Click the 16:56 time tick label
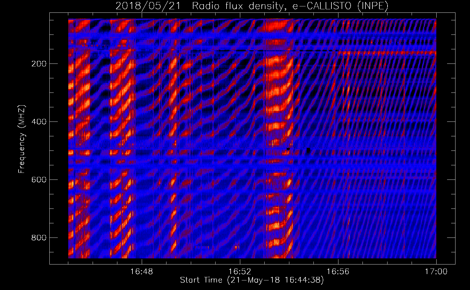Image resolution: width=470 pixels, height=290 pixels. pos(338,272)
